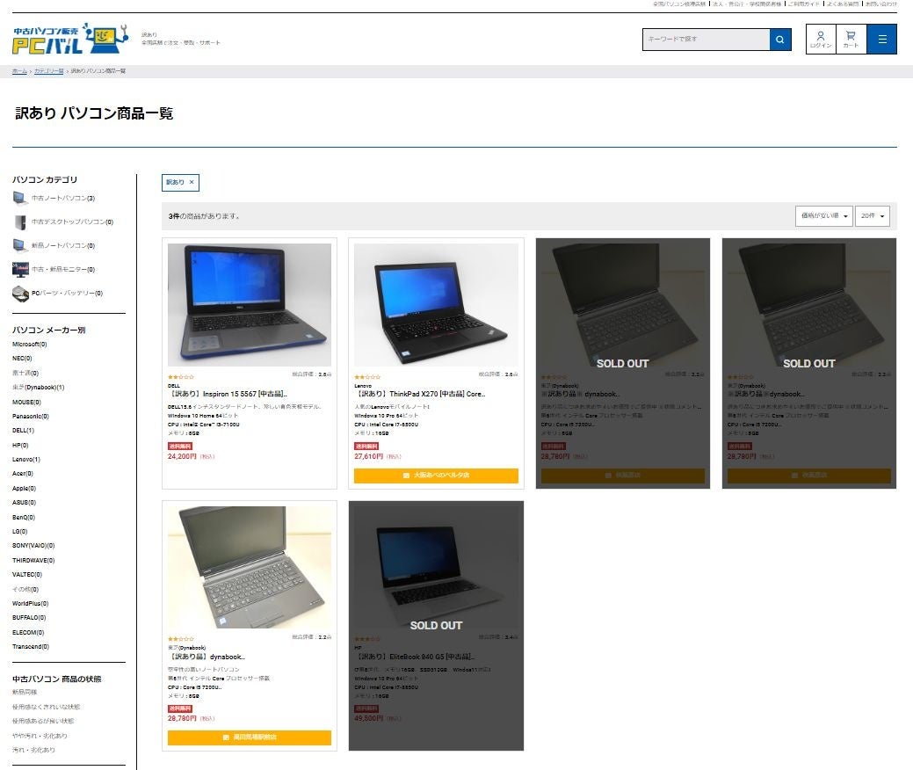Open the available dynabook laptop photo
The image size is (913, 770).
pyautogui.click(x=250, y=567)
